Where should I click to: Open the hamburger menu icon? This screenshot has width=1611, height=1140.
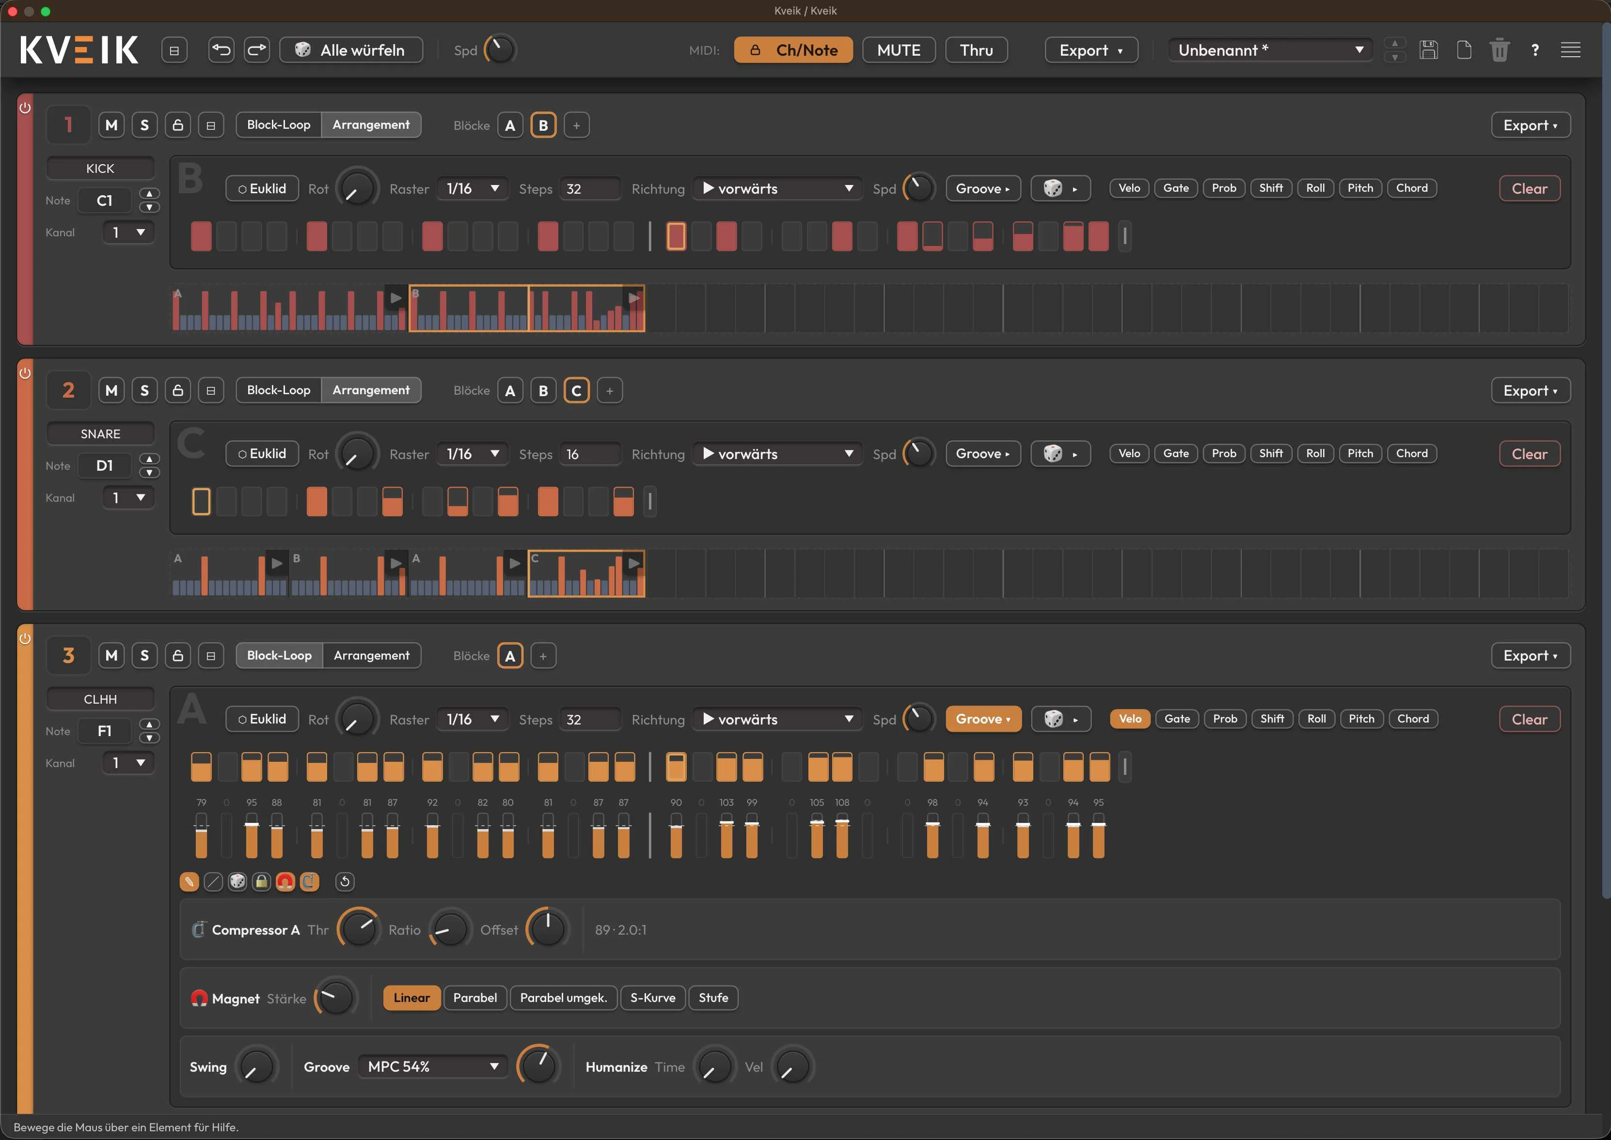(x=1570, y=50)
